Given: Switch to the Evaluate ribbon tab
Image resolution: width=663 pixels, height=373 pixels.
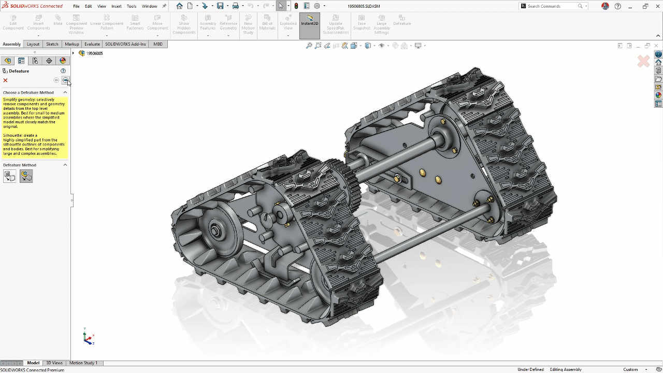Looking at the screenshot, I should (x=92, y=44).
